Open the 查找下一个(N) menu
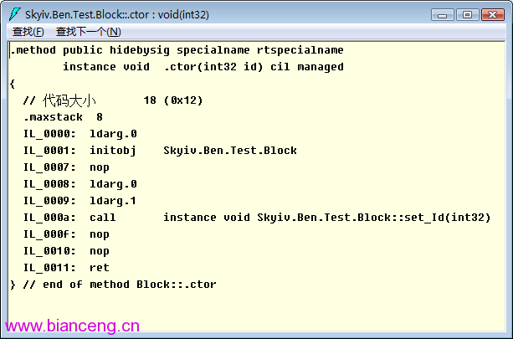This screenshot has height=339, width=513. tap(89, 32)
